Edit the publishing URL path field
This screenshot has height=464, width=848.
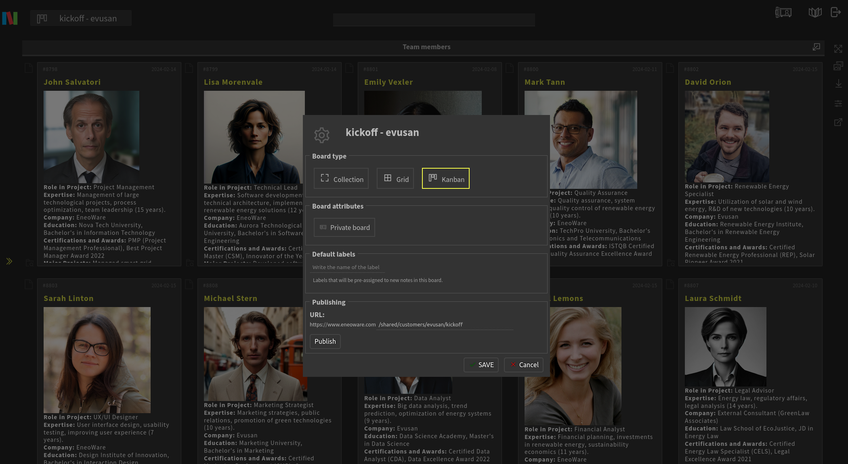click(x=445, y=325)
